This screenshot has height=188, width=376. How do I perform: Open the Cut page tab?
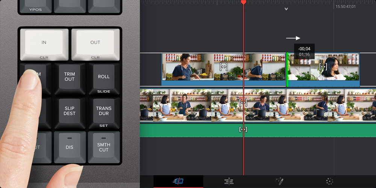178,181
